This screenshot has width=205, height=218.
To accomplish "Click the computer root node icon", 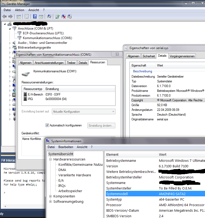I will pyautogui.click(x=9, y=24).
